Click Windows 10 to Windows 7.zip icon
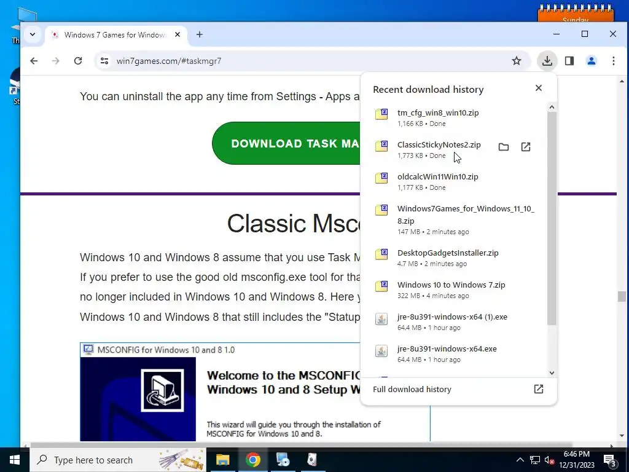The width and height of the screenshot is (629, 472). pyautogui.click(x=381, y=286)
